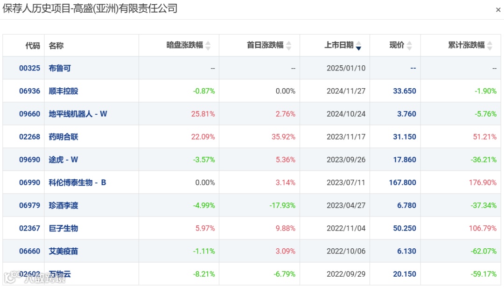Viewport: 504px width, 287px height.
Task: Select listing date 2023/07/11
Action: click(346, 182)
